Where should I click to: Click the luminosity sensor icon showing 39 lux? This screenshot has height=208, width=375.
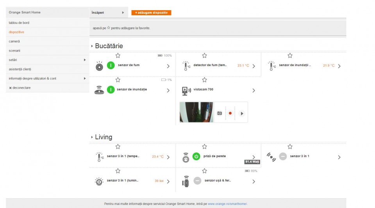99,181
